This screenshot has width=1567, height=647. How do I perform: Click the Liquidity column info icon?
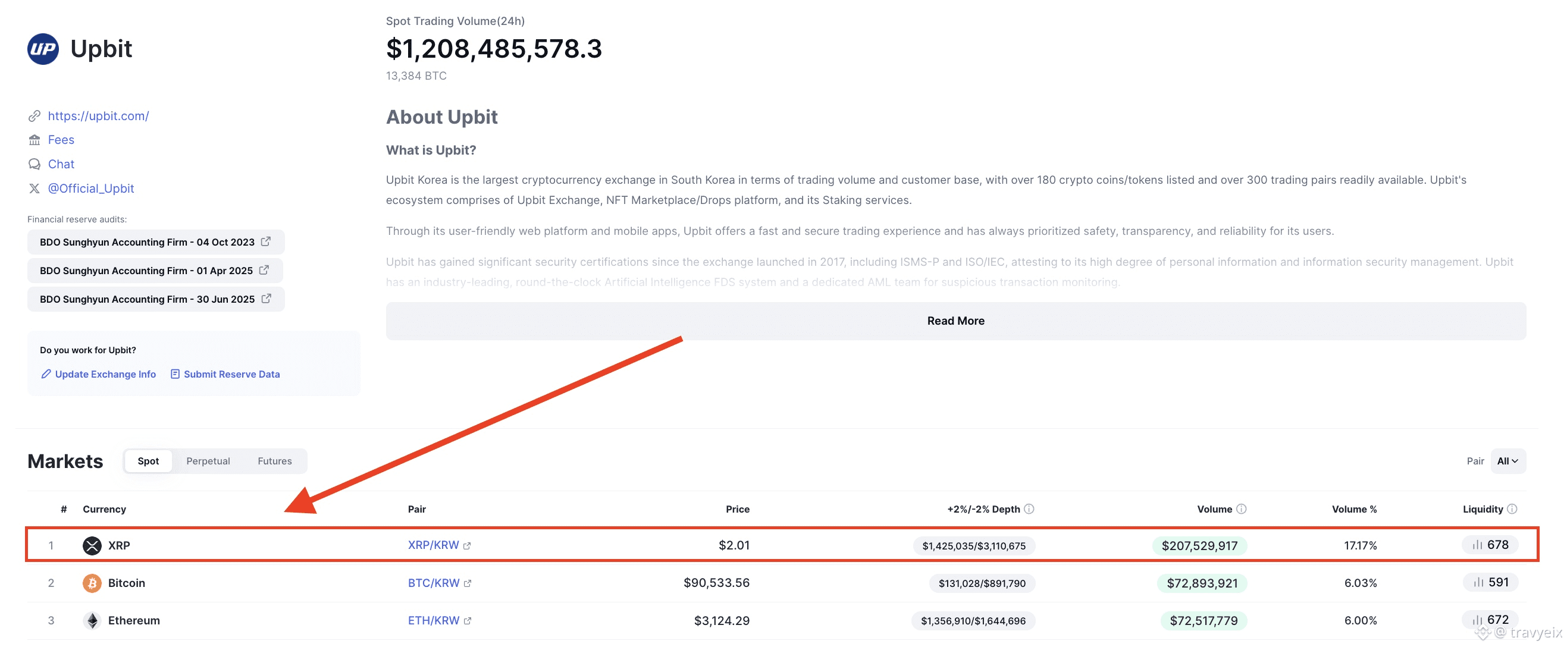(1512, 509)
